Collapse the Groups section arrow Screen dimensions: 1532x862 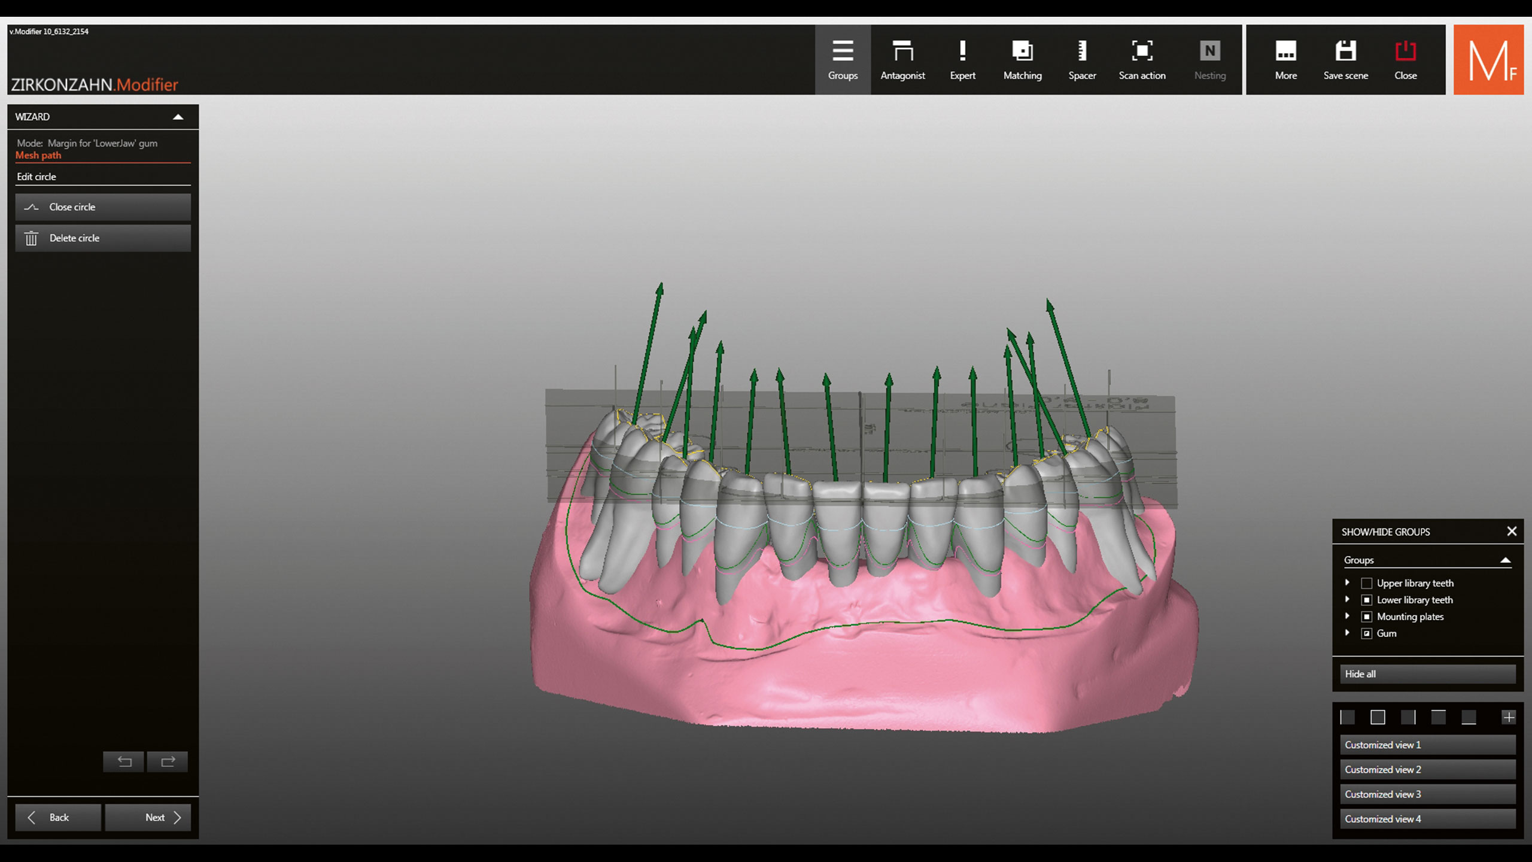tap(1505, 560)
